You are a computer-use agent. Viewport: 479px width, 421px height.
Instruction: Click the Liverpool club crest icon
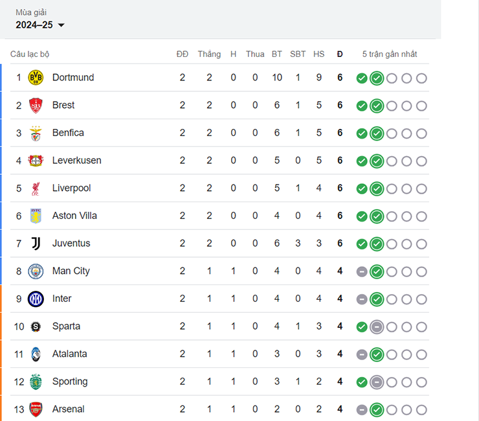coord(36,188)
